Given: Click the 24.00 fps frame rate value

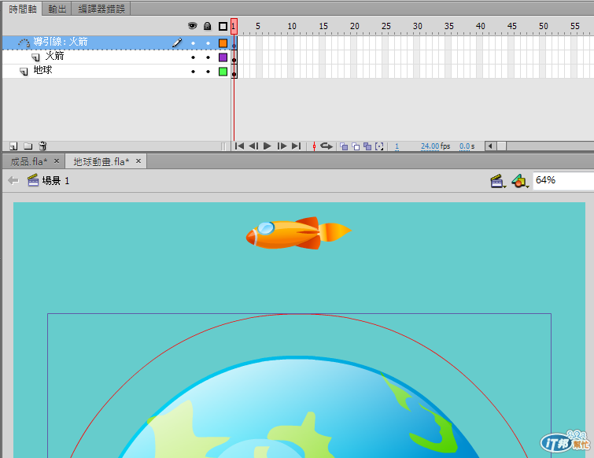Looking at the screenshot, I should [x=430, y=146].
